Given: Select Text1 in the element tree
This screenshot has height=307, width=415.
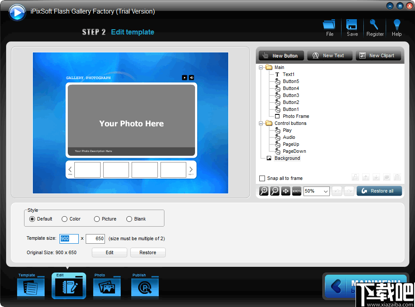Looking at the screenshot, I should 289,74.
